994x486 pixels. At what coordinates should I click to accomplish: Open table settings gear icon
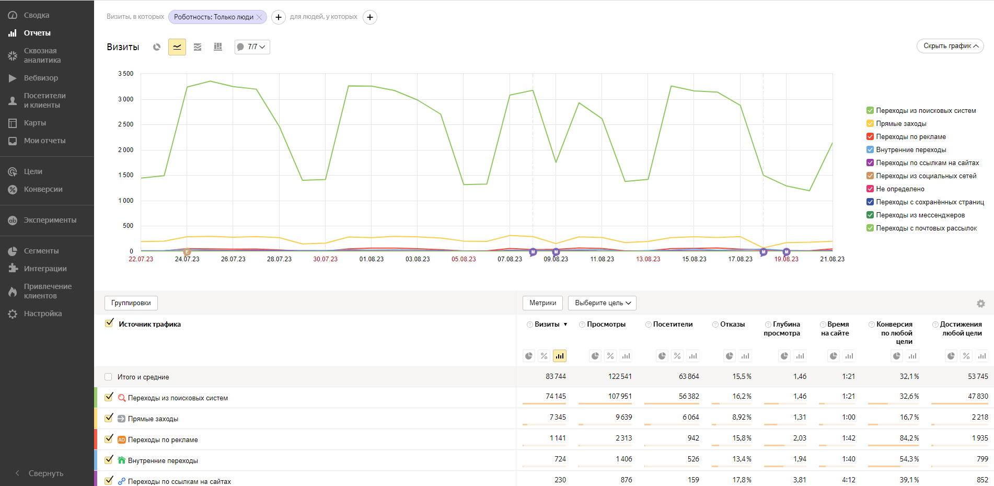[x=981, y=304]
